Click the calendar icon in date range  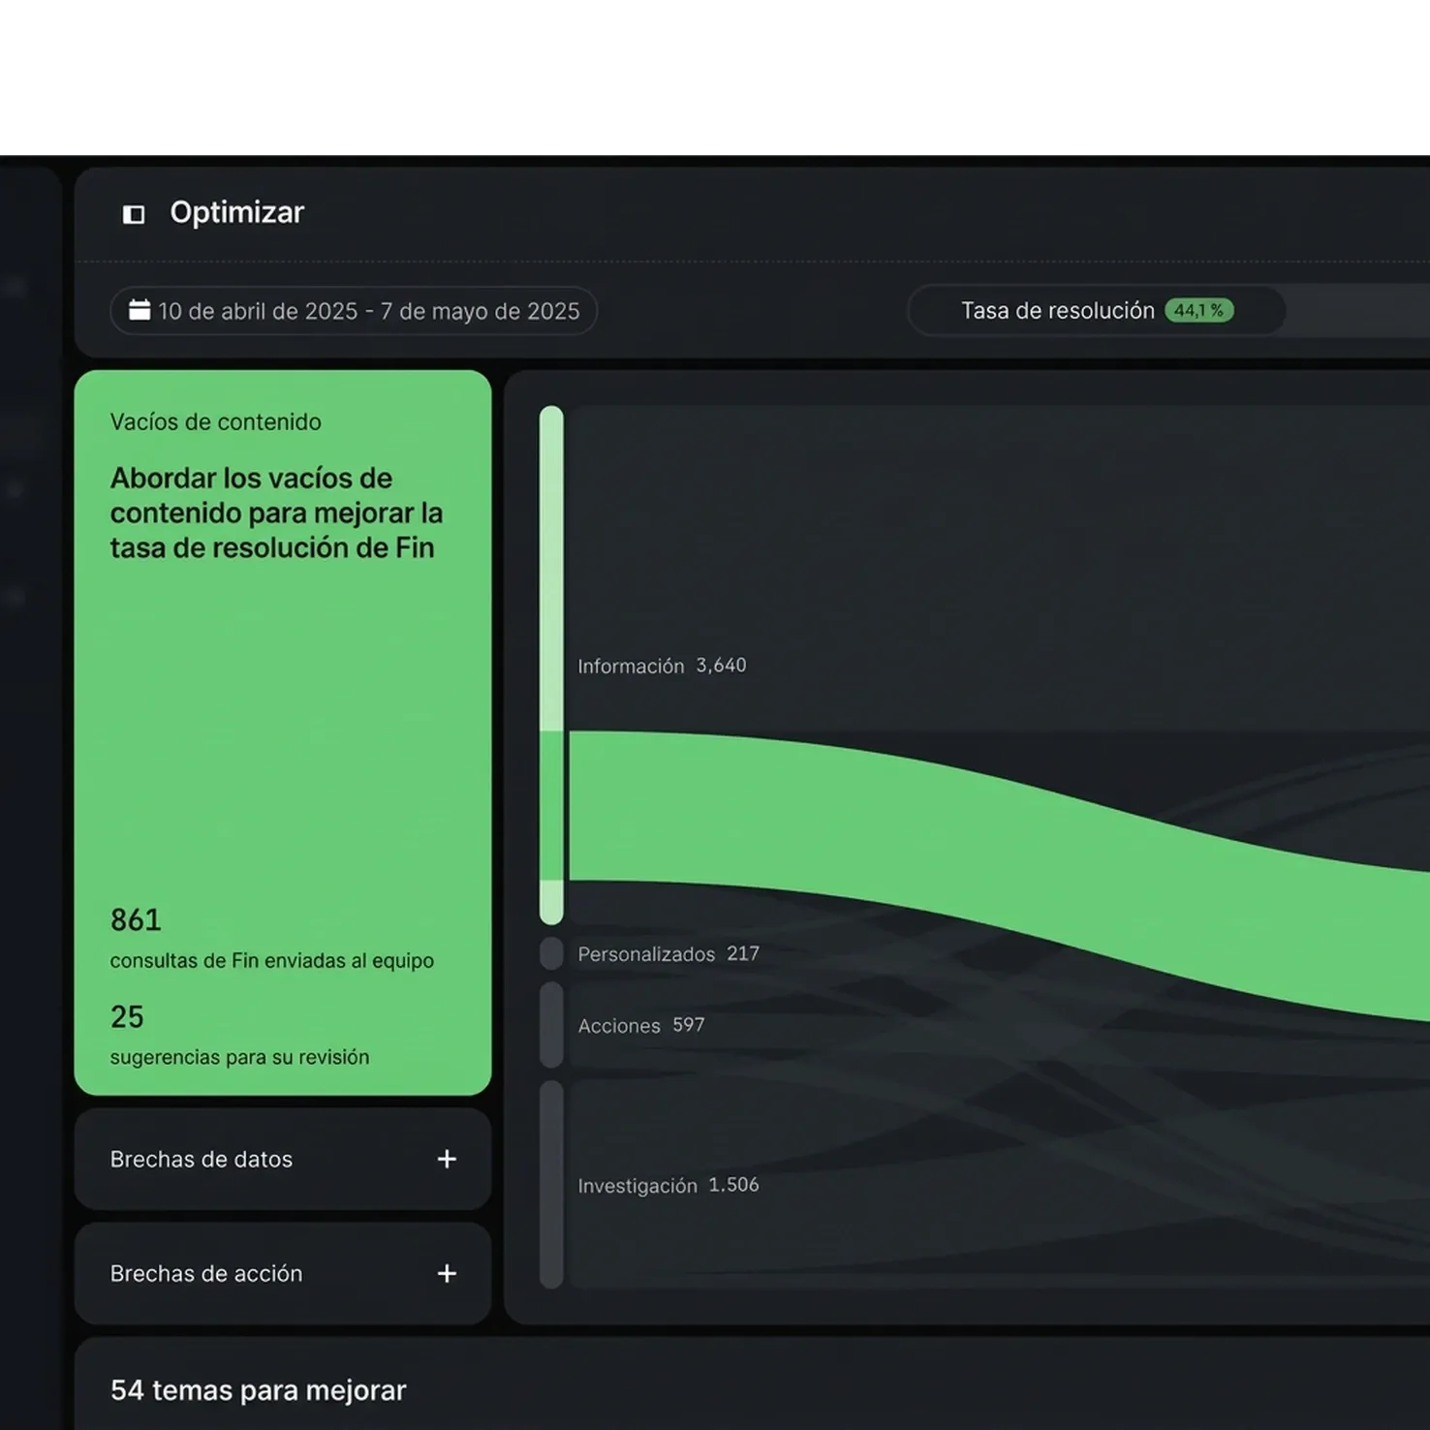click(x=140, y=310)
